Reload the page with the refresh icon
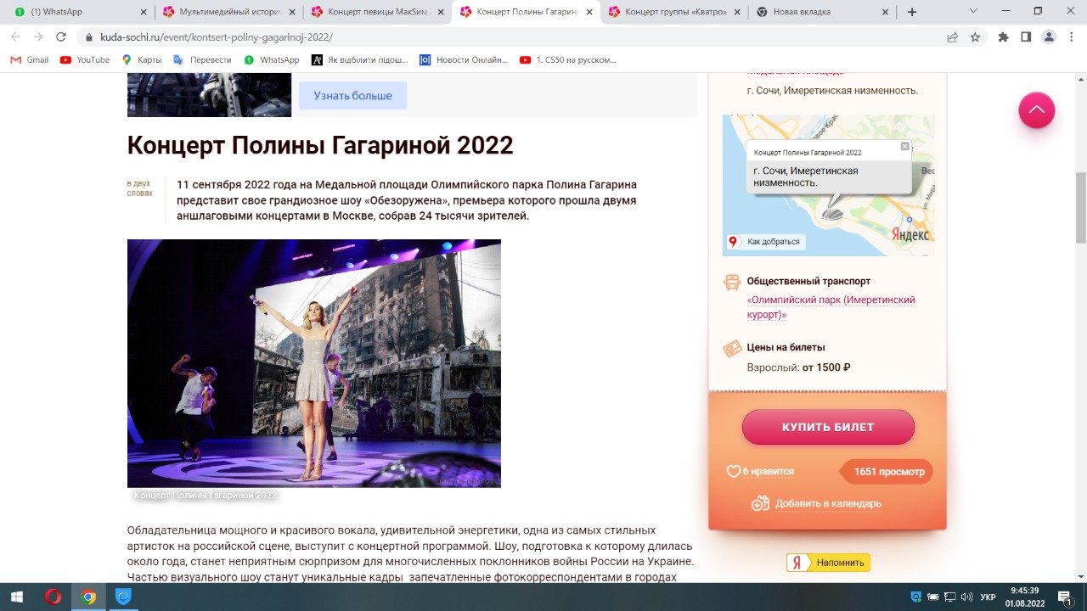 click(61, 37)
